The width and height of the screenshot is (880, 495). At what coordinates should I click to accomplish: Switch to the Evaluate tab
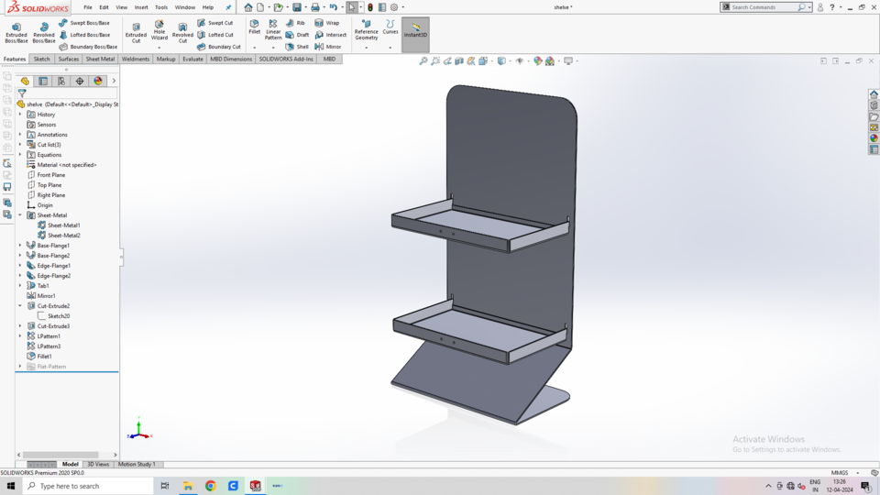[192, 59]
